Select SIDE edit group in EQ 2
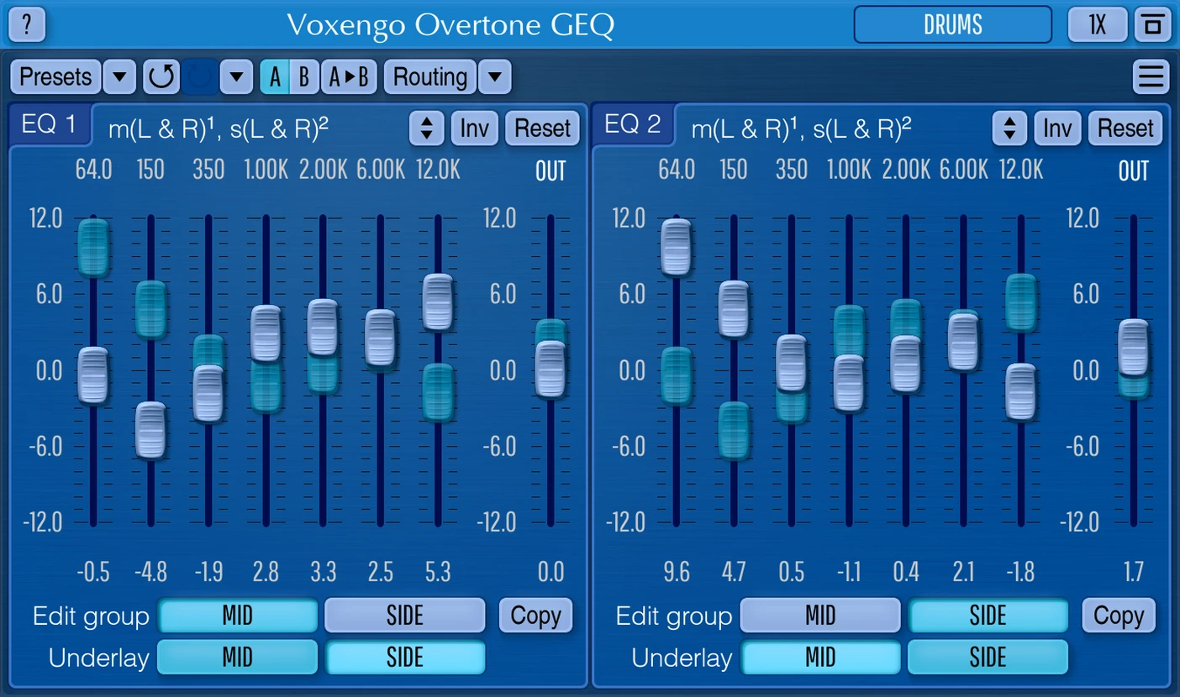The image size is (1180, 697). 988,616
